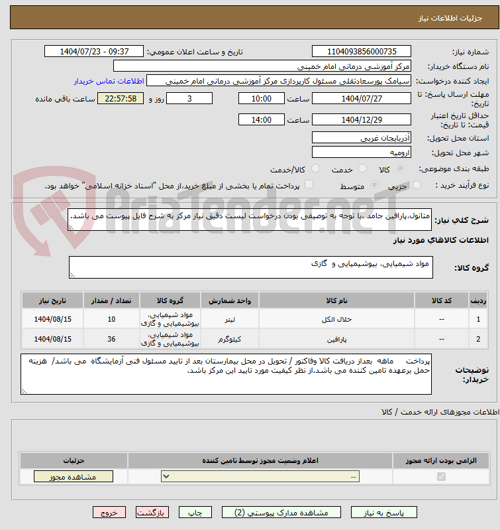Click the لیتر unit cell

point(229,319)
